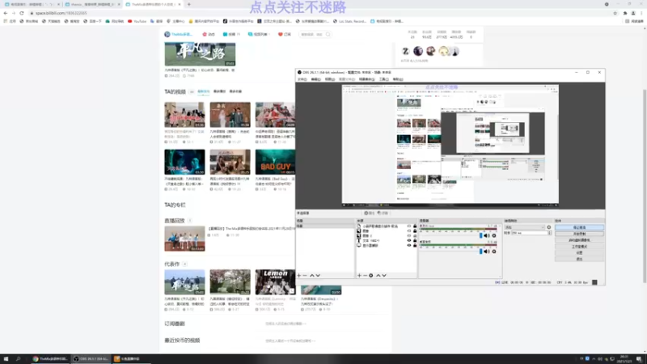Screen dimensions: 647x364
Task: Move scene up in Scenes panel
Action: pos(312,275)
